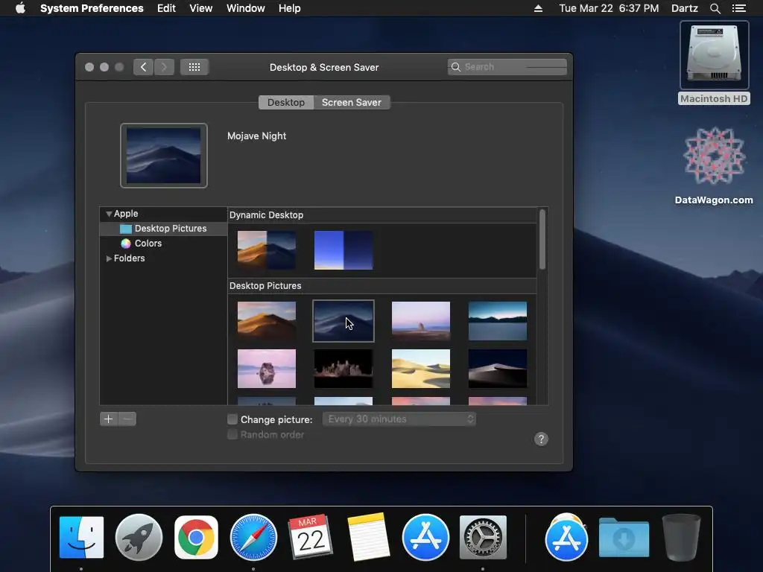Viewport: 763px width, 572px height.
Task: Show all preferences grid button
Action: [x=194, y=67]
